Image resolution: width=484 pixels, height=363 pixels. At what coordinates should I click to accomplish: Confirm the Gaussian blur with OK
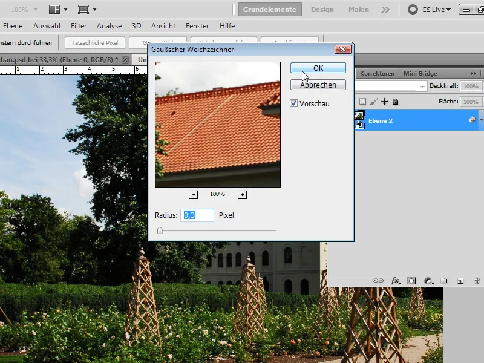click(x=318, y=68)
